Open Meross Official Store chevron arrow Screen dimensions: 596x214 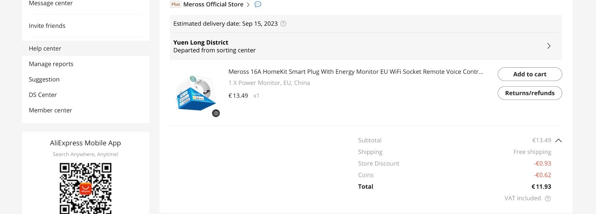point(248,5)
